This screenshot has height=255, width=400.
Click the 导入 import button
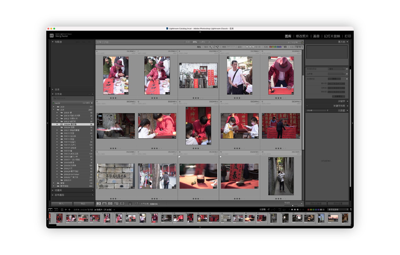click(61, 203)
